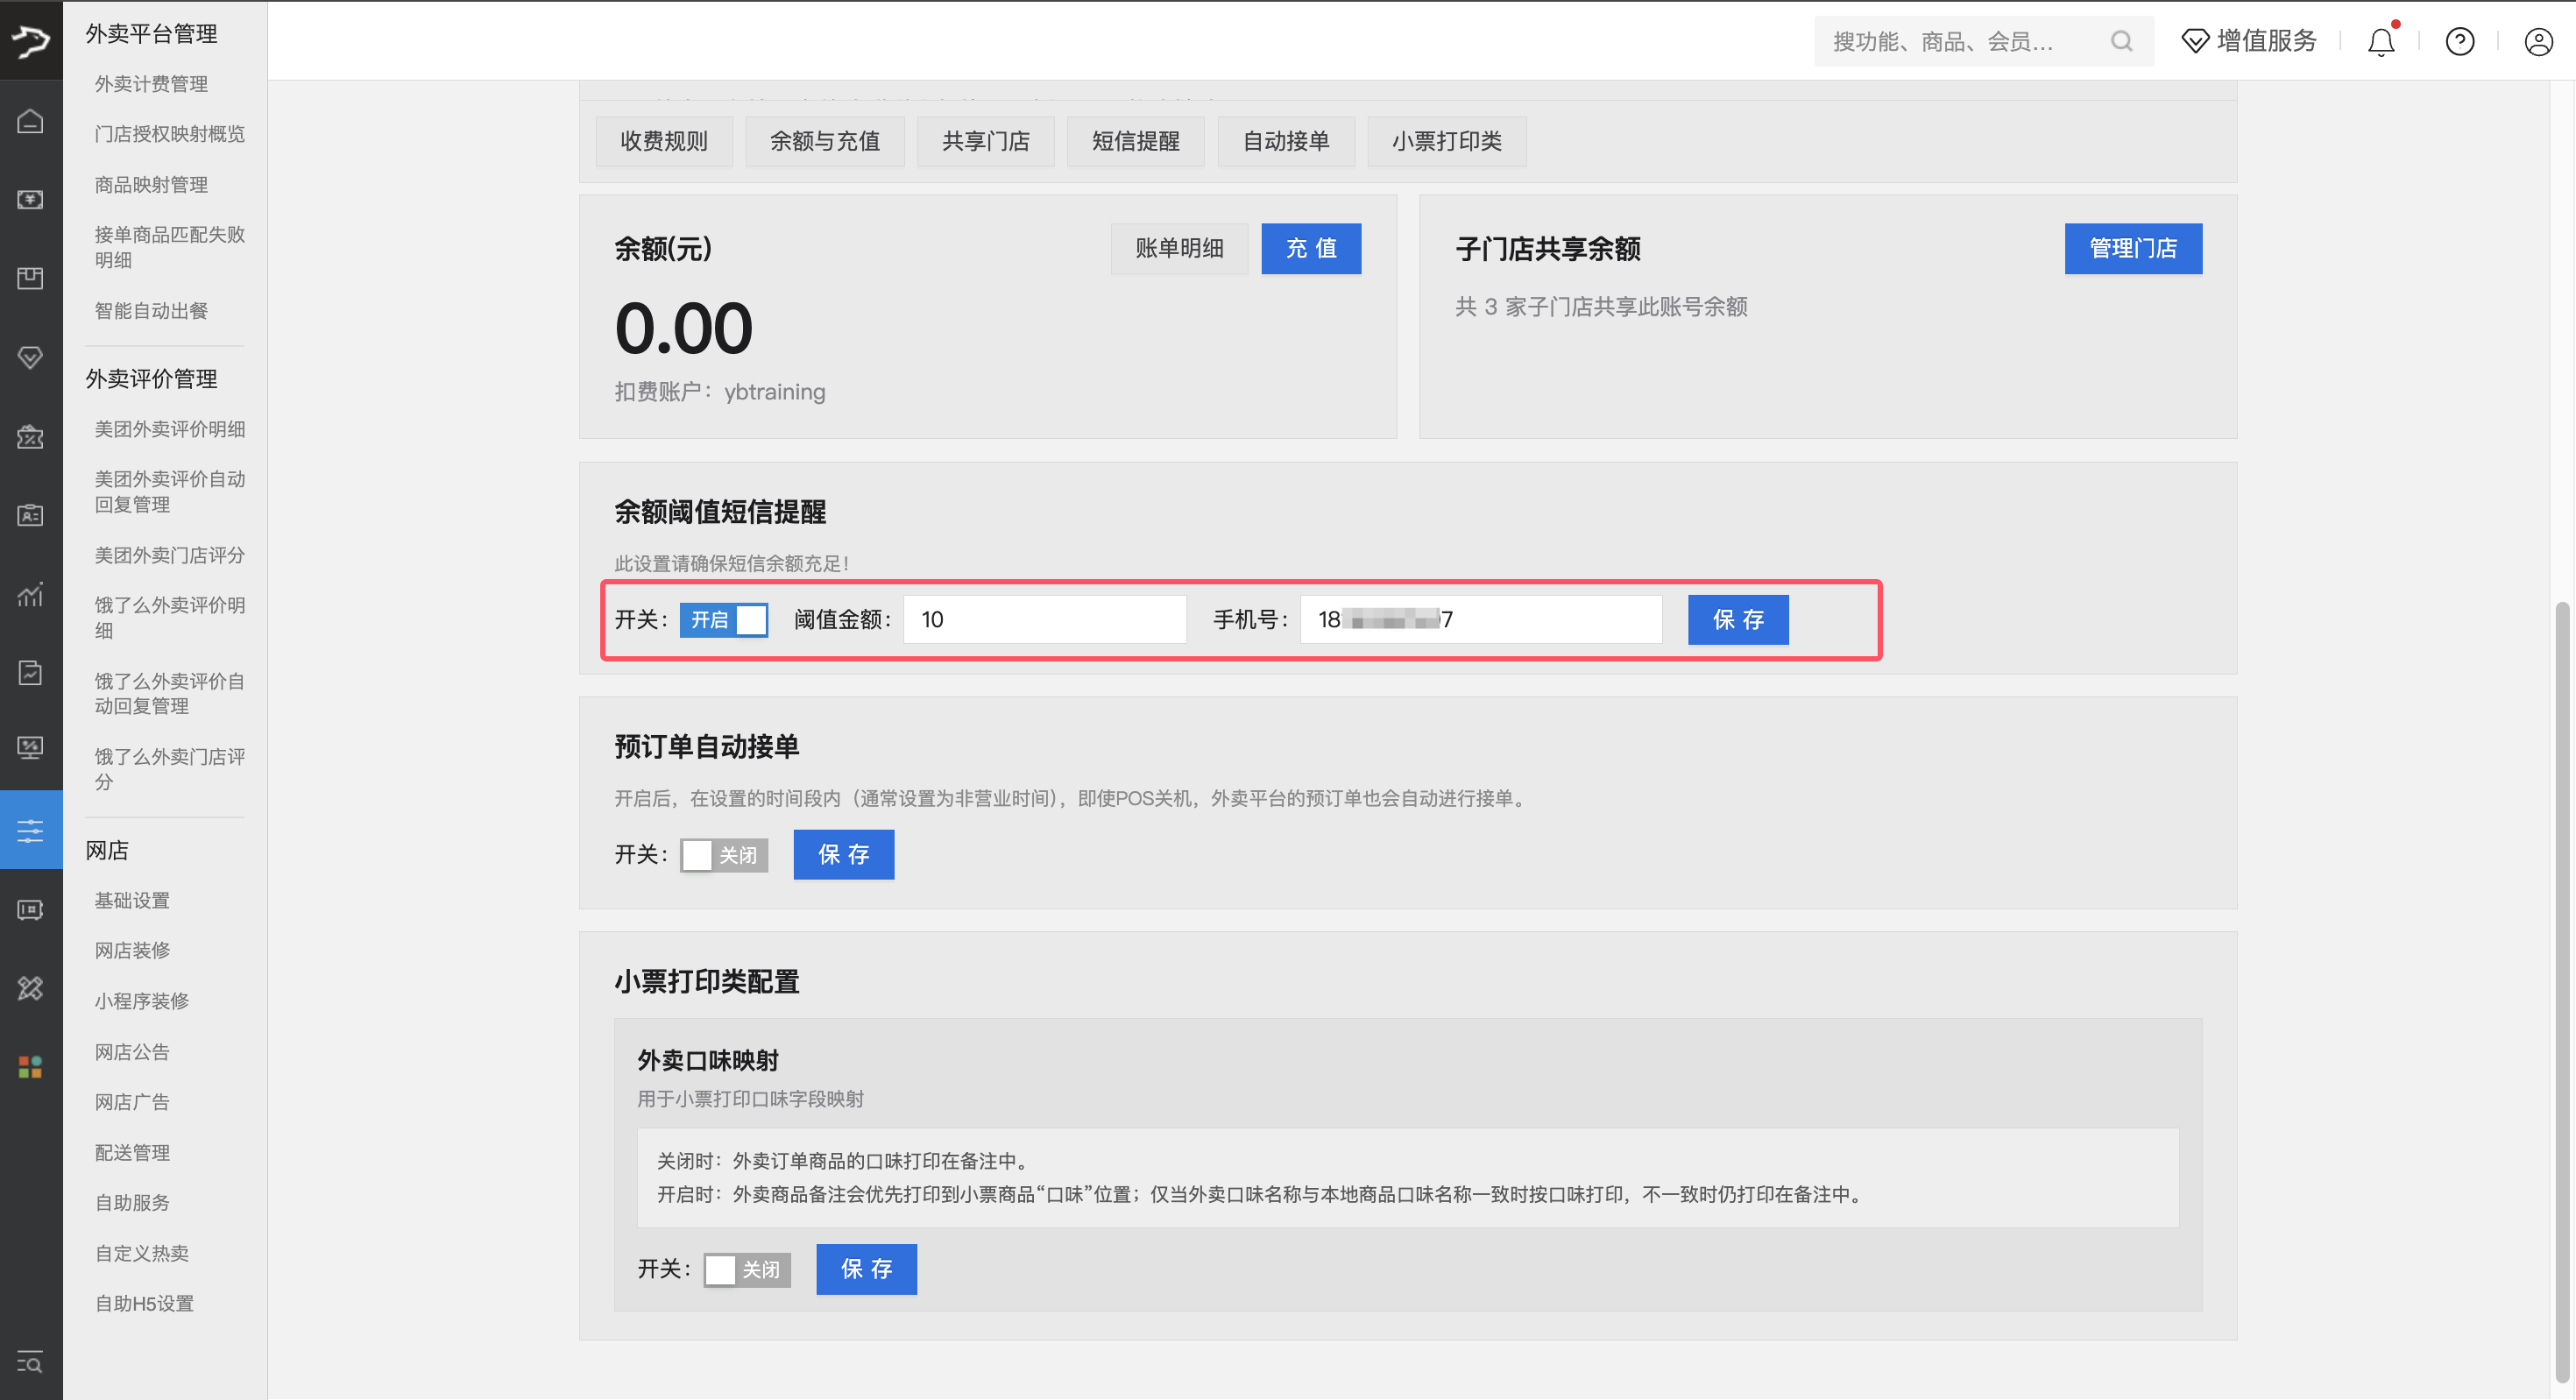Click the 充值 recharge button
The image size is (2576, 1400).
click(x=1310, y=248)
